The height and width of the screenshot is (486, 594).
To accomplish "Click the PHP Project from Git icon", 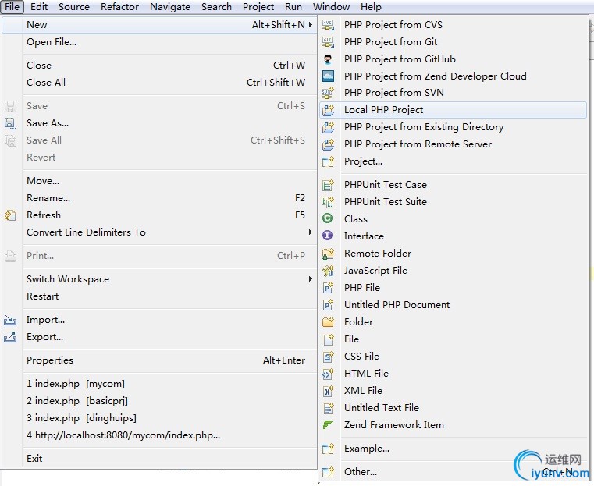I will (x=328, y=42).
